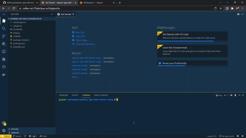Reload the browser page
The image size is (246, 138).
(14, 8)
